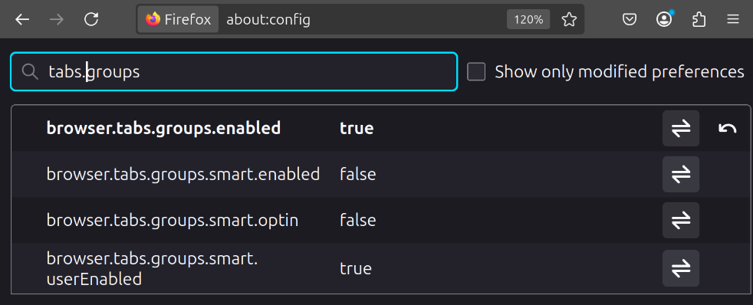Viewport: 753px width, 305px height.
Task: Click the about:config URL text
Action: [268, 20]
